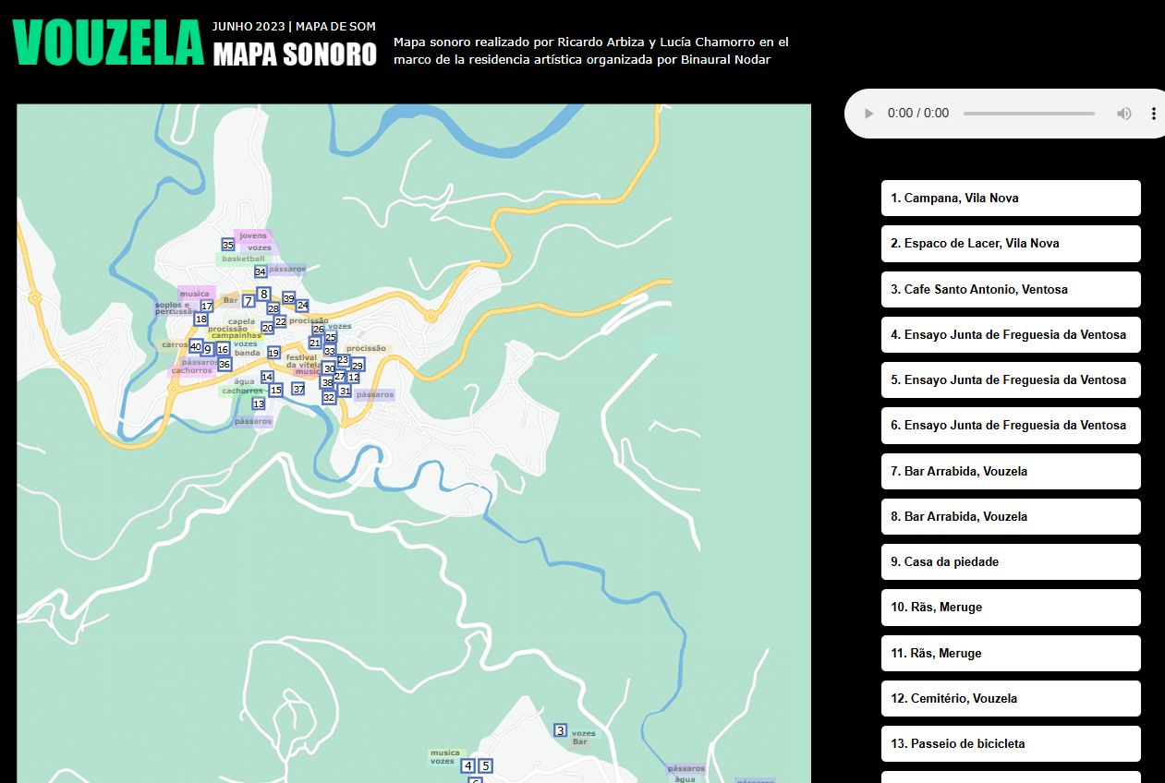
Task: Play 13. Passeio de bicicleta track
Action: click(1010, 743)
